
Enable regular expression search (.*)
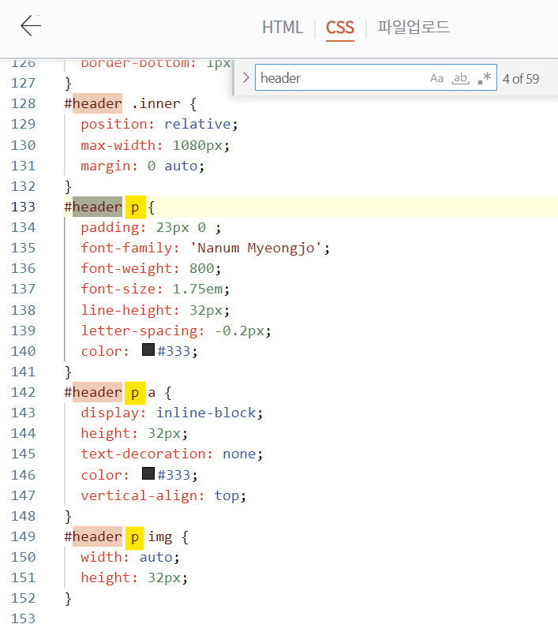[x=485, y=77]
